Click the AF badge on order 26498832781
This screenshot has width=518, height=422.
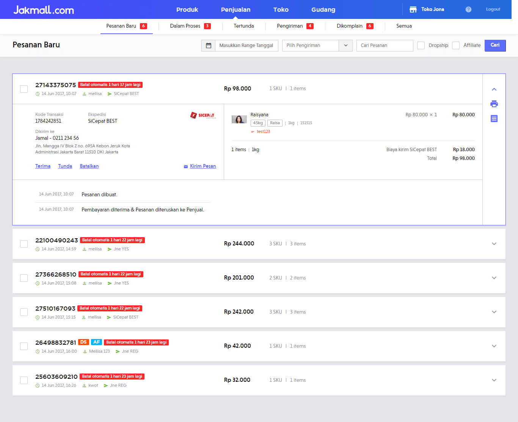point(97,342)
